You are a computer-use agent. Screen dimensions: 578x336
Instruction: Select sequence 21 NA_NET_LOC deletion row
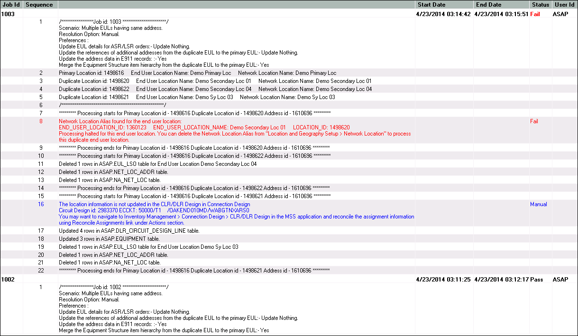click(289, 263)
